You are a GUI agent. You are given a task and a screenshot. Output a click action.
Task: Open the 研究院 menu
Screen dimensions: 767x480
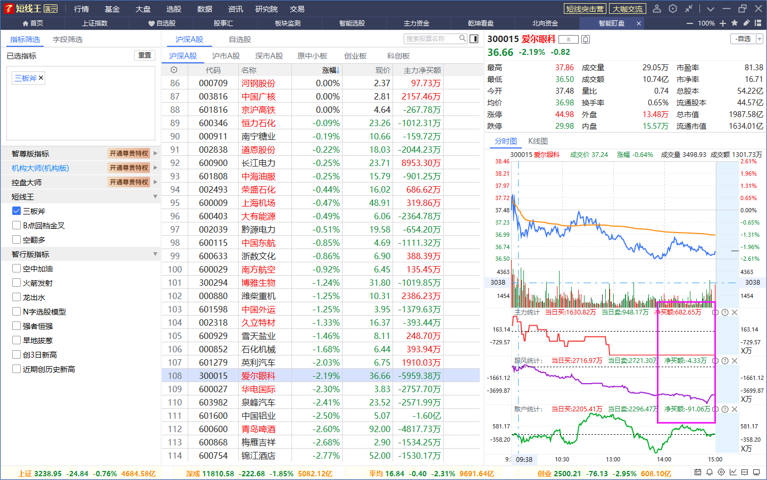(x=266, y=9)
